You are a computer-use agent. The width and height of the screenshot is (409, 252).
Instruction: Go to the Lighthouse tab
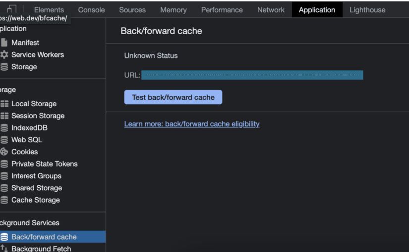coord(367,10)
